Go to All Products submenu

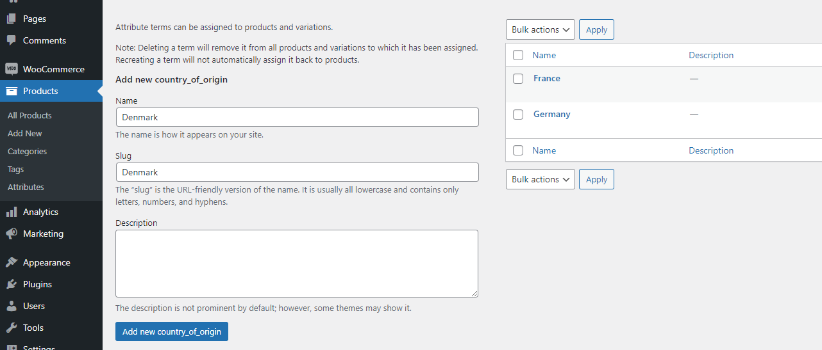click(x=29, y=115)
